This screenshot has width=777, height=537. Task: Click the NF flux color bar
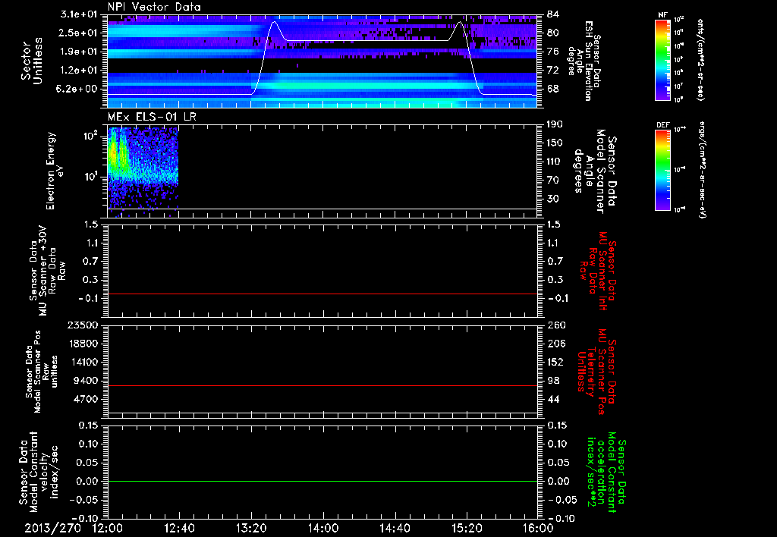[x=663, y=60]
